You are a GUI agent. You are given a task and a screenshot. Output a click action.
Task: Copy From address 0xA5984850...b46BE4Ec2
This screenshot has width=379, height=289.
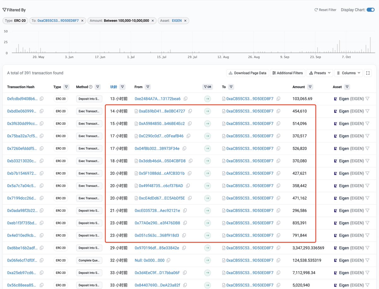pos(190,123)
